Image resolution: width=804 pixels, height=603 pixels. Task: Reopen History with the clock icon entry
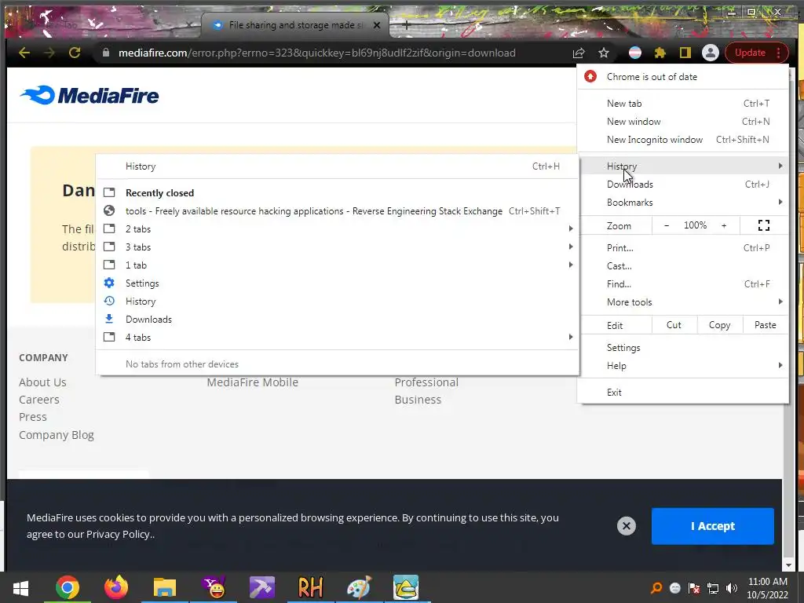pos(338,301)
